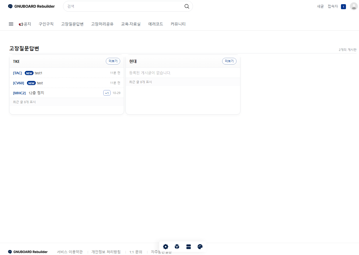
Task: Click the search magnifier icon
Action: 187,6
